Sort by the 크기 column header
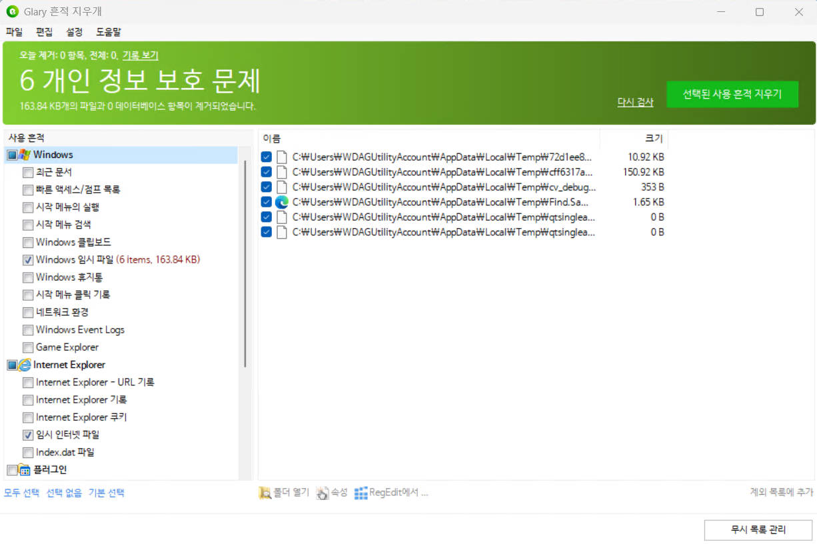The height and width of the screenshot is (544, 817). point(634,139)
